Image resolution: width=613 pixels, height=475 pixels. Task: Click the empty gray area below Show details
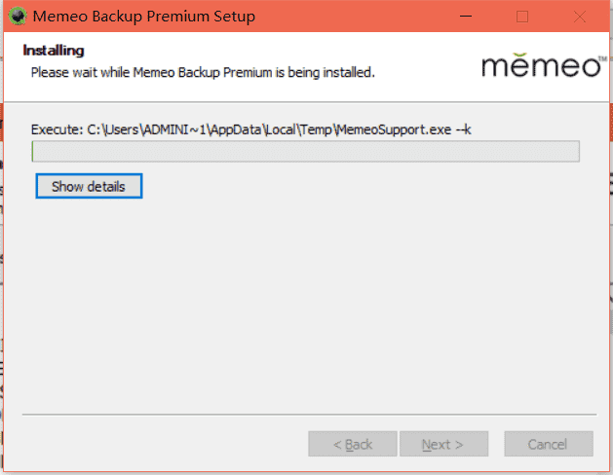305,305
